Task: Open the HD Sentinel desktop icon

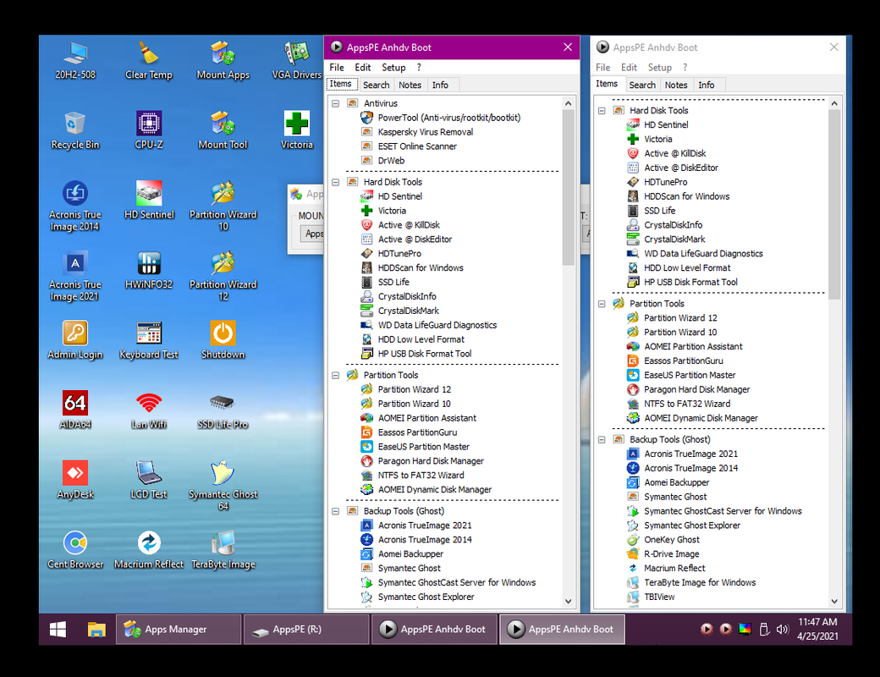Action: [x=149, y=201]
